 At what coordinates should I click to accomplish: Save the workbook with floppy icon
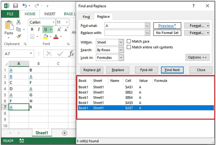(15, 6)
